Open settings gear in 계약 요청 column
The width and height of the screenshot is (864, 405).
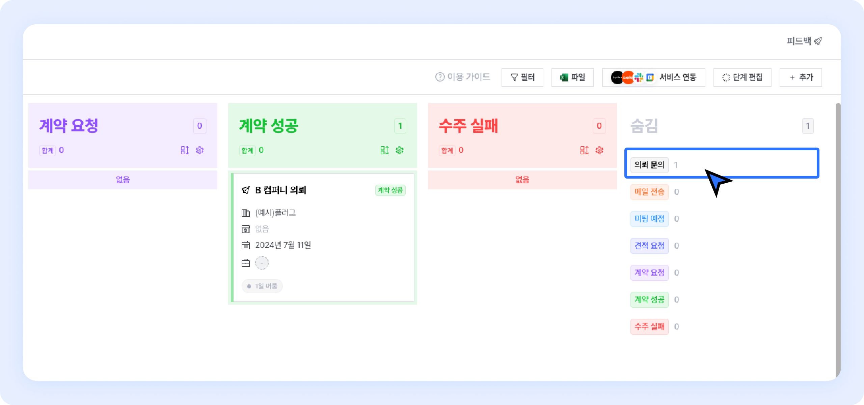click(200, 150)
